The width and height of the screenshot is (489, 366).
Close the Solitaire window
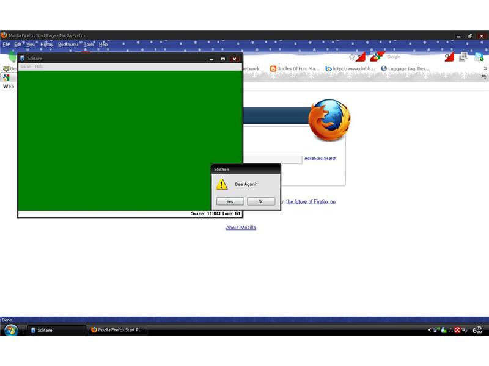235,59
